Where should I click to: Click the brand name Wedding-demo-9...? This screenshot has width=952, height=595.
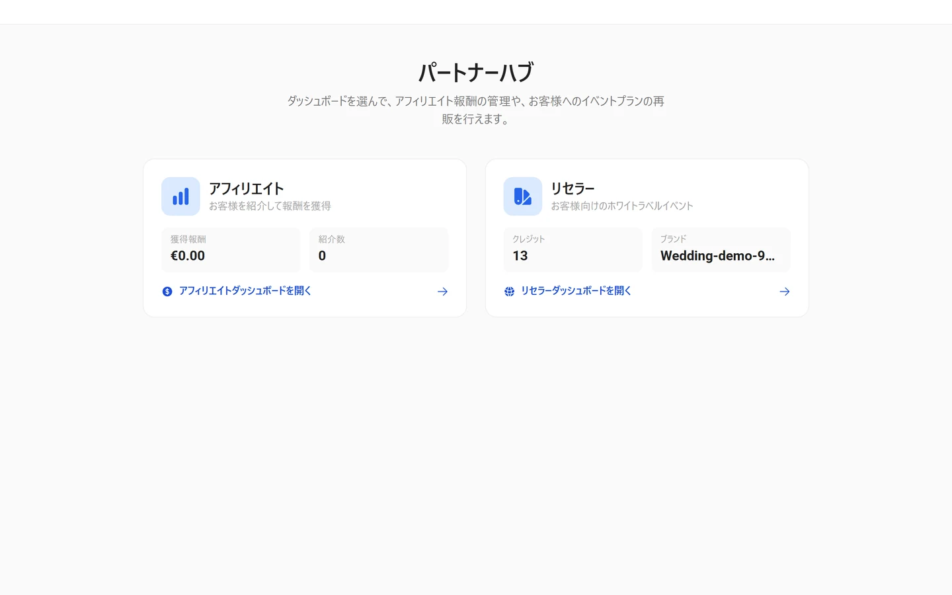tap(717, 256)
